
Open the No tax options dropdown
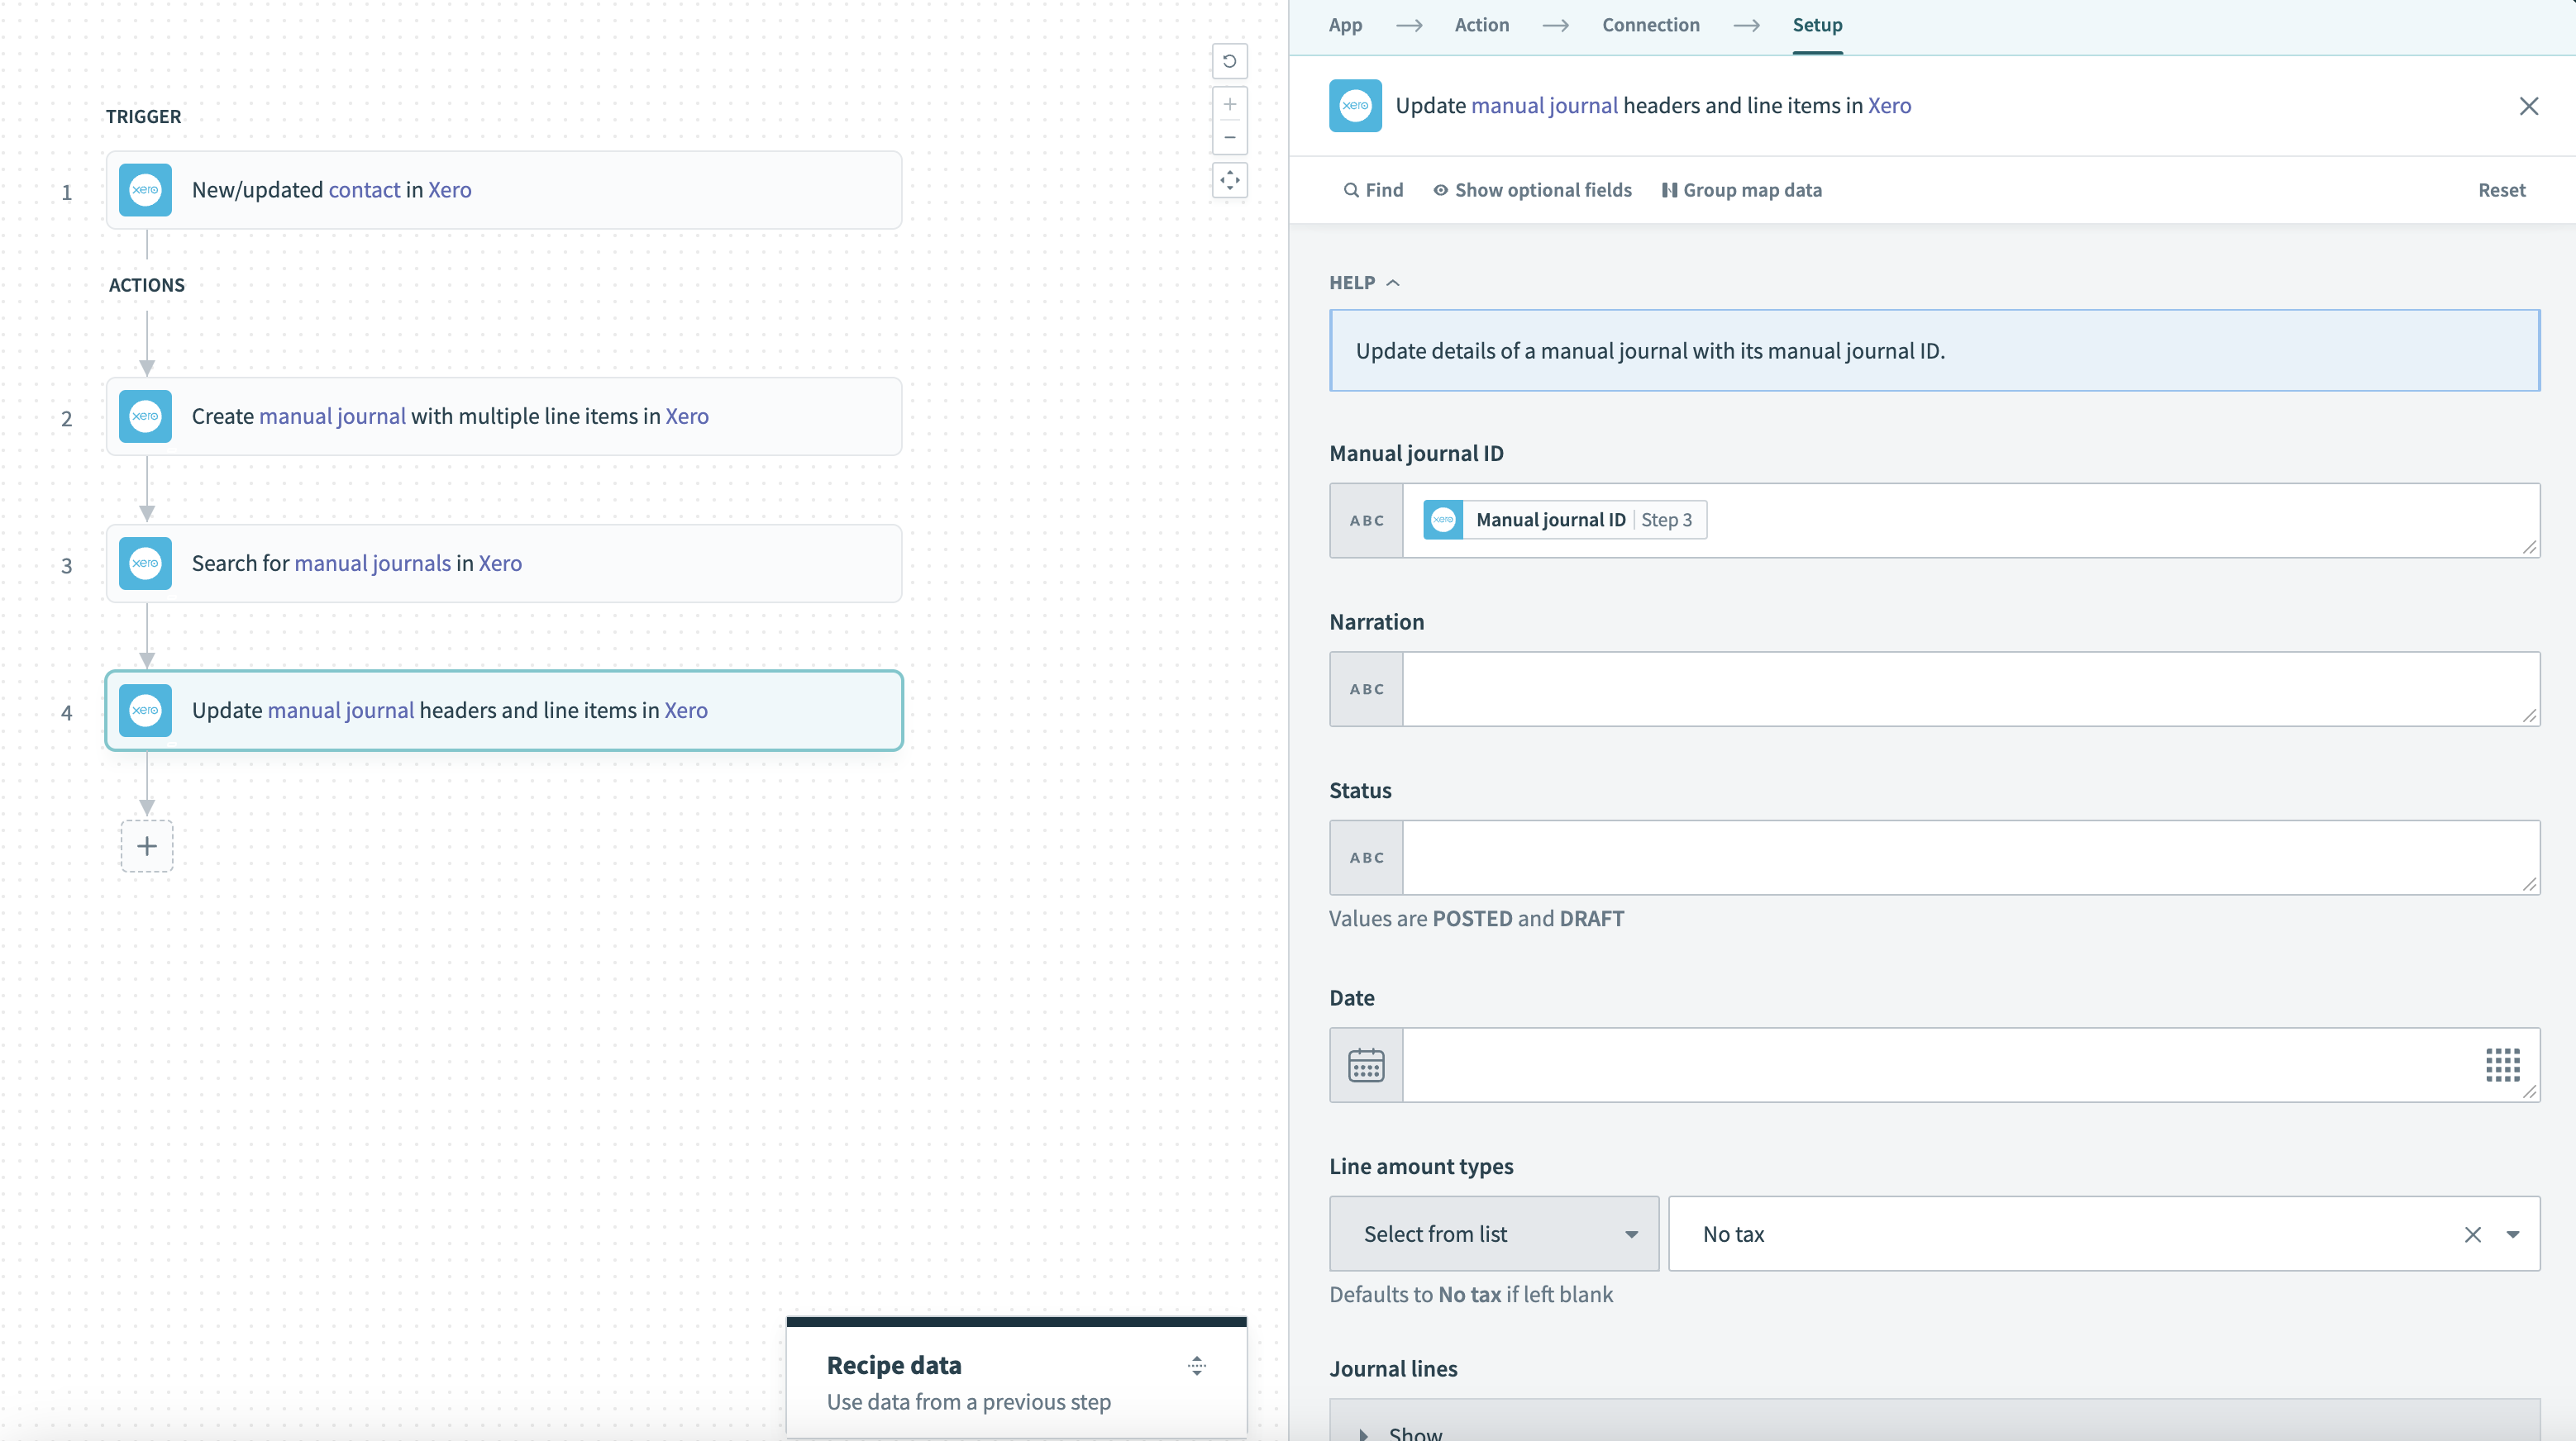2512,1235
